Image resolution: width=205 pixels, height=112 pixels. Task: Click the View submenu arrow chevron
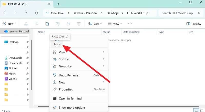104,52
